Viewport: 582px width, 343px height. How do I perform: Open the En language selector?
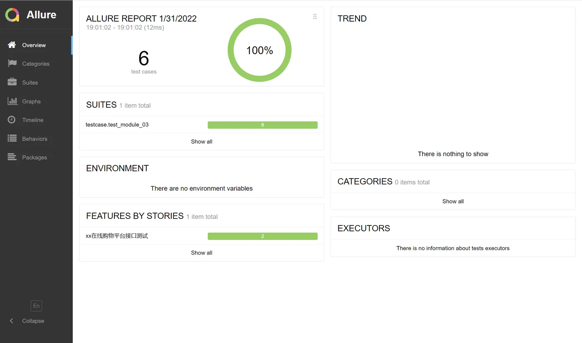(x=37, y=306)
